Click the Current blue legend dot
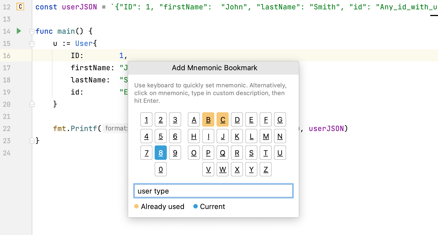Viewport: 438px width, 235px height. [x=196, y=206]
